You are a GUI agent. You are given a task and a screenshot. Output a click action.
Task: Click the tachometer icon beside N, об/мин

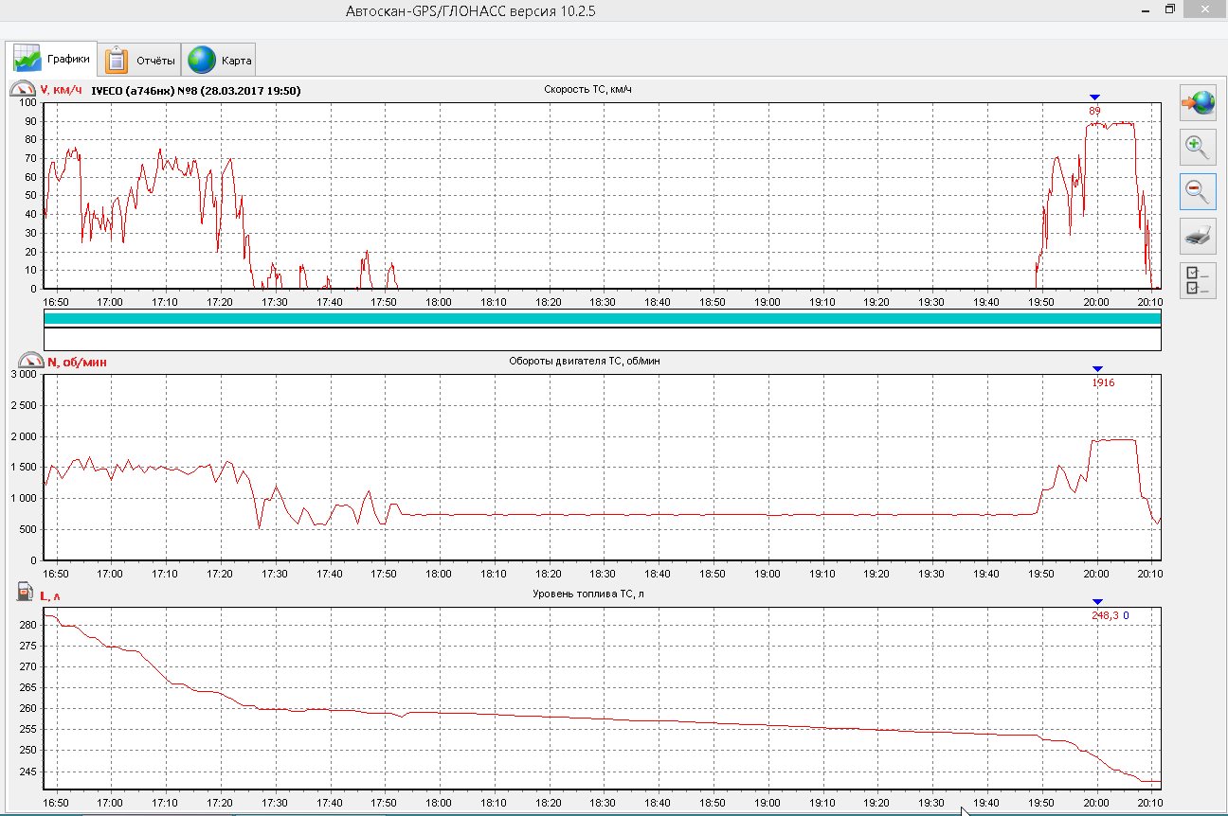(x=30, y=361)
